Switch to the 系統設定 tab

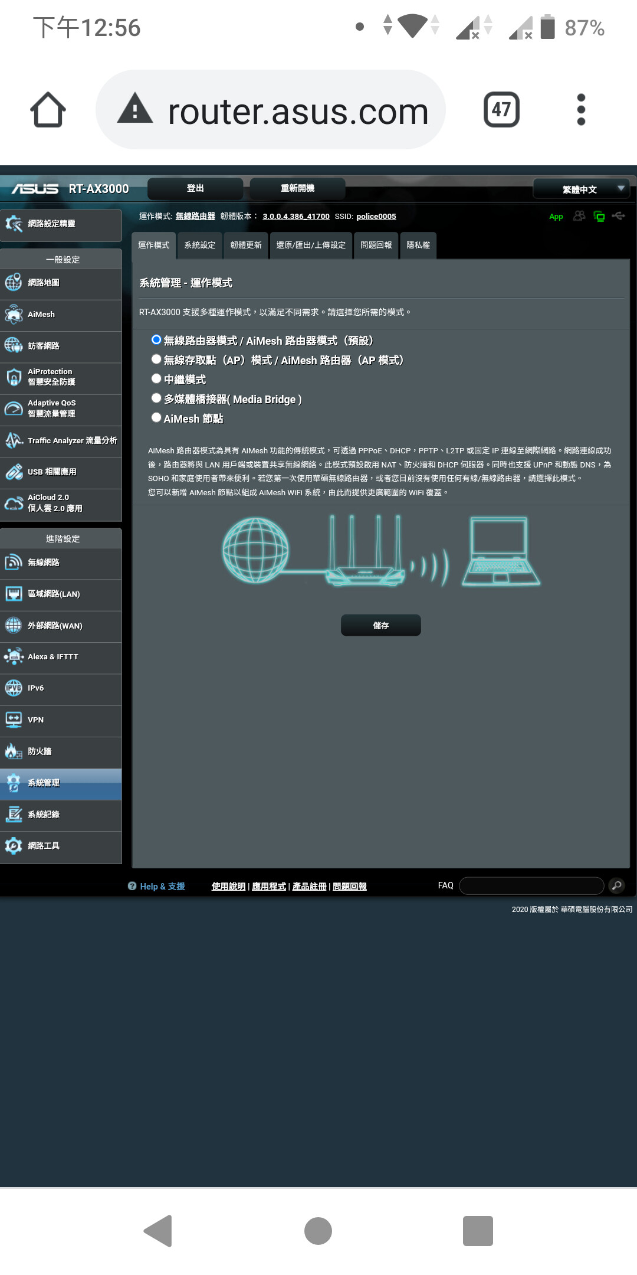pyautogui.click(x=199, y=245)
